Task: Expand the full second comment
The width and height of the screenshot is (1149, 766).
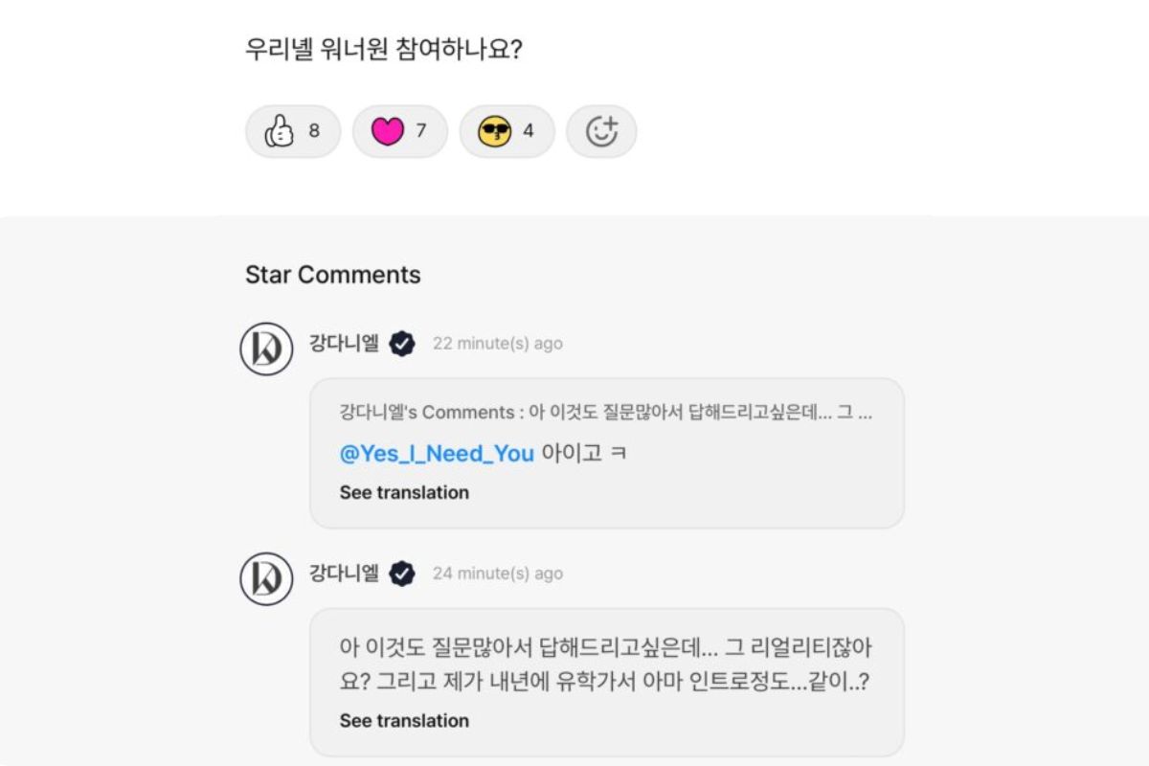Action: pyautogui.click(x=613, y=665)
